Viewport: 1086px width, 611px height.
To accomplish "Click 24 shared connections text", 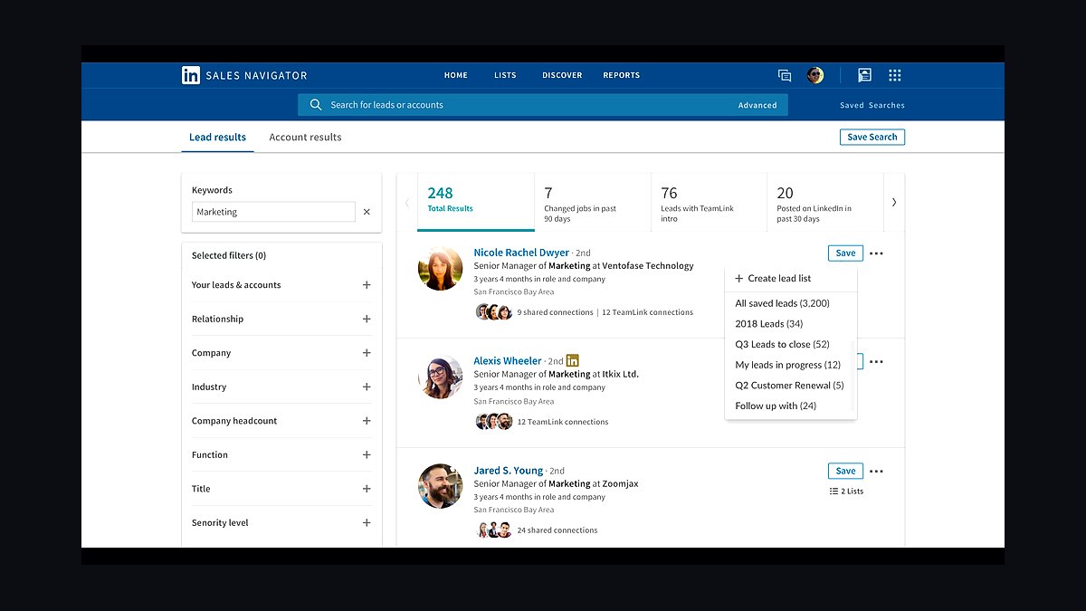I will coord(557,530).
